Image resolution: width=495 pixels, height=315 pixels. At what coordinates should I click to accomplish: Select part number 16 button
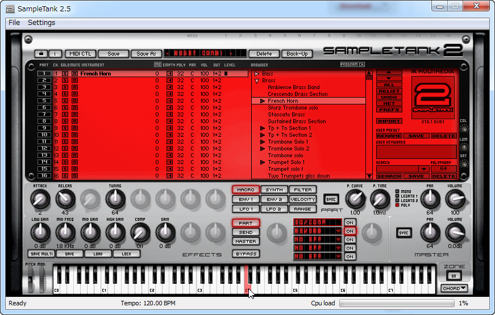(44, 175)
